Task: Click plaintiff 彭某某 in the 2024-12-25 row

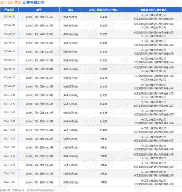Action: (103, 113)
